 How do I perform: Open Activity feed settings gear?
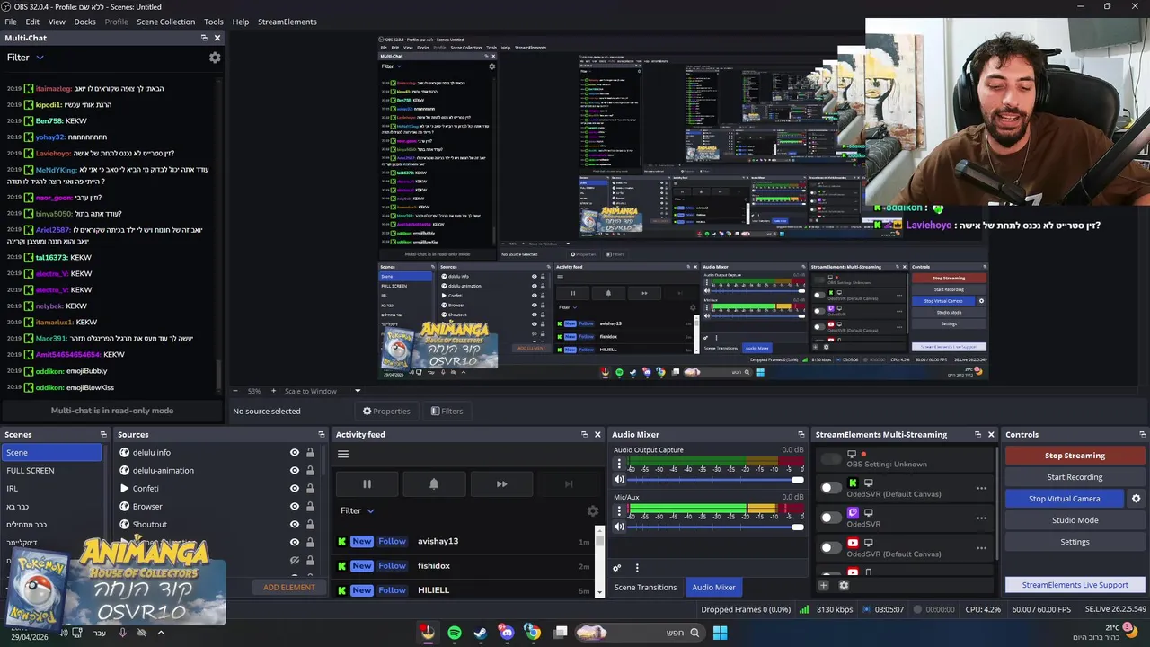coord(592,511)
